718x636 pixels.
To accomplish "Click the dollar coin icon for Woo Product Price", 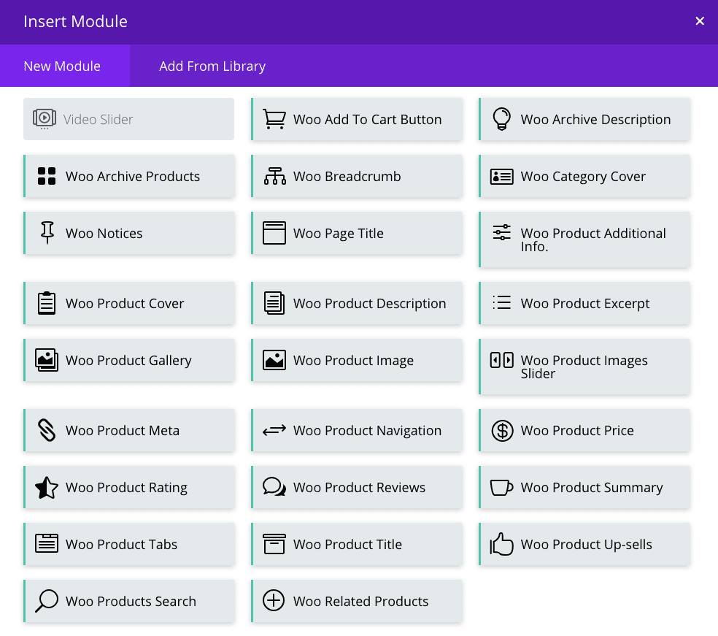I will tap(502, 430).
